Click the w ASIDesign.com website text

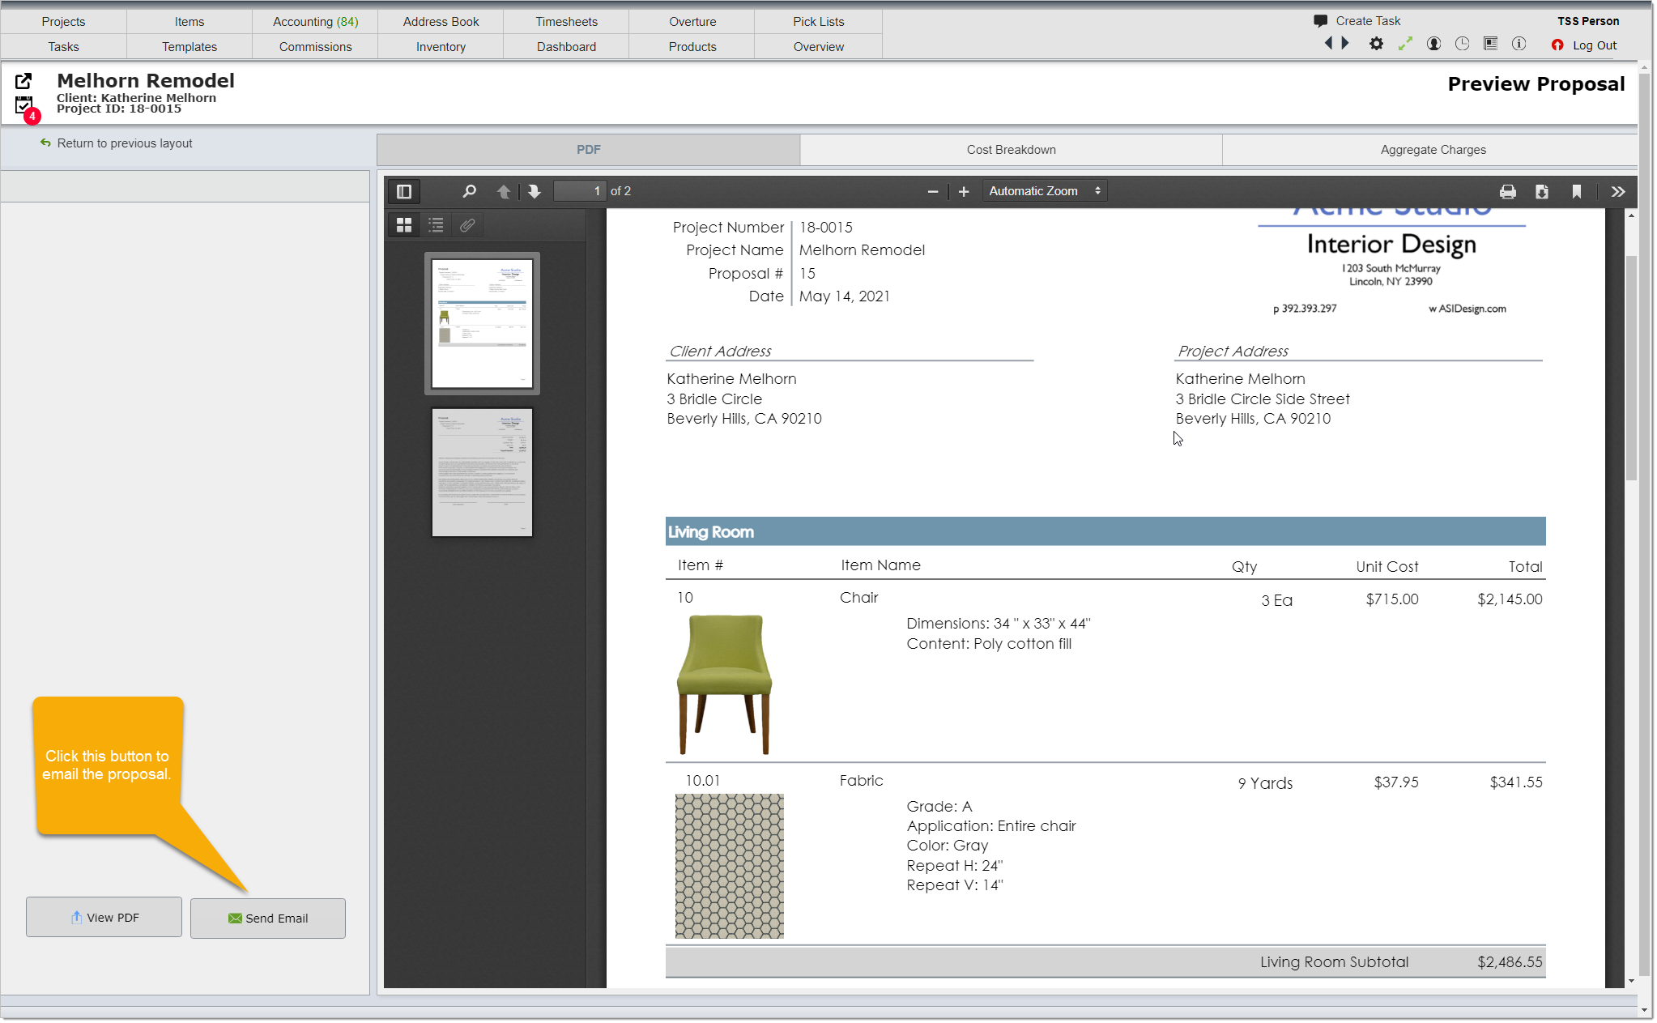(x=1467, y=309)
